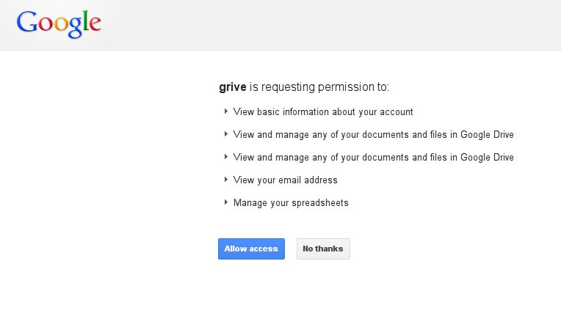Viewport: 561px width, 327px height.
Task: Select 'View basic information about your account' text
Action: click(x=323, y=112)
